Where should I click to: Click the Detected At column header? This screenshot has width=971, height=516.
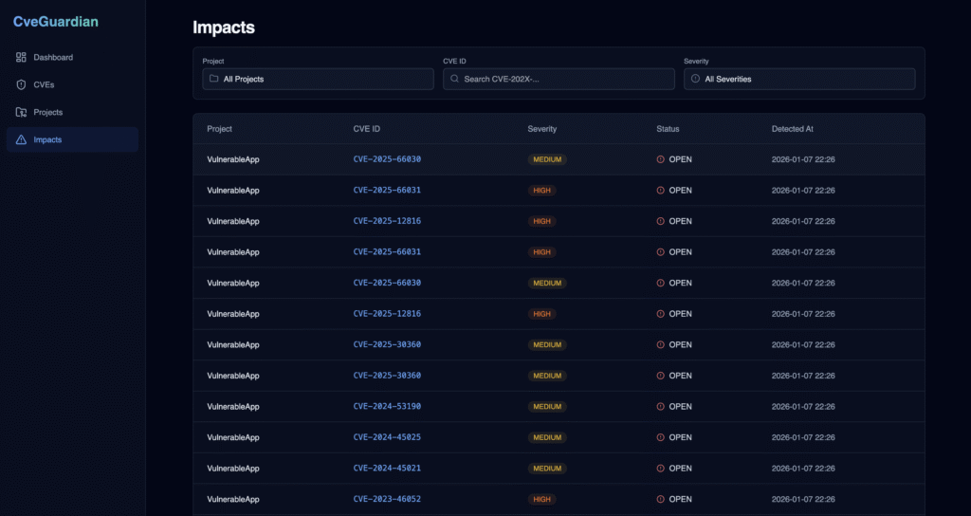tap(792, 129)
